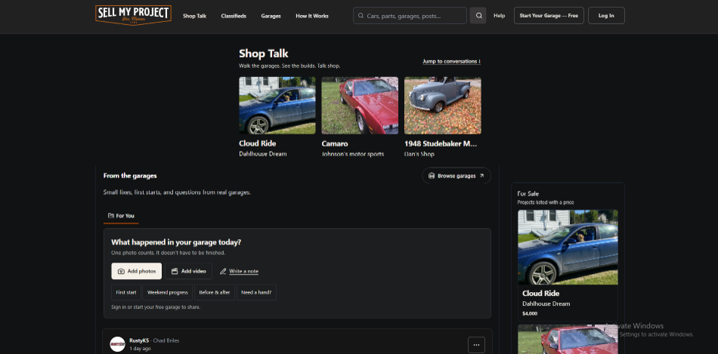Click Dahlhouse Dream under Shop Talk photos
This screenshot has width=718, height=354.
point(263,154)
